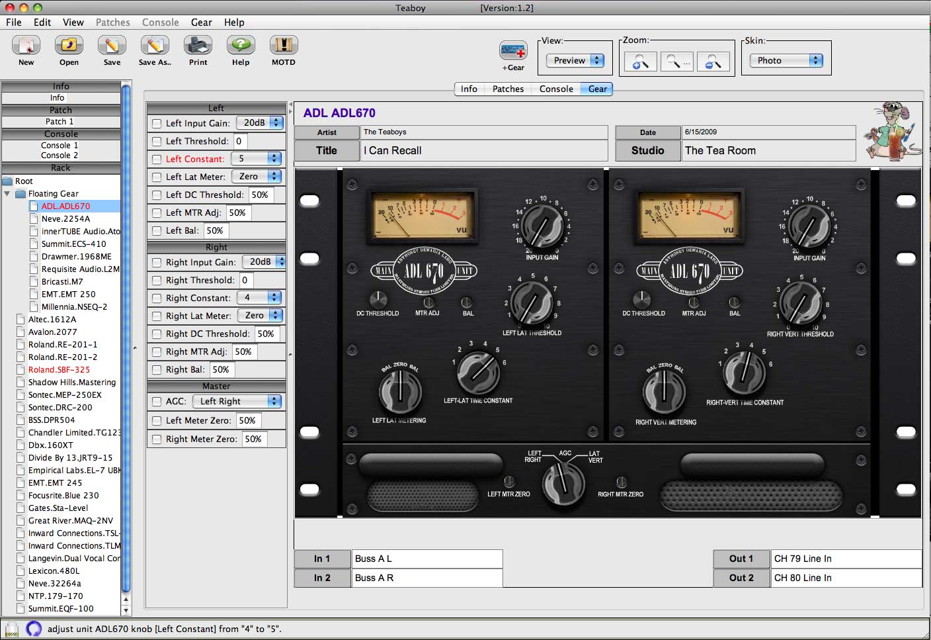The image size is (931, 640).
Task: Enable the Left Lat Meter checkbox
Action: tap(157, 177)
